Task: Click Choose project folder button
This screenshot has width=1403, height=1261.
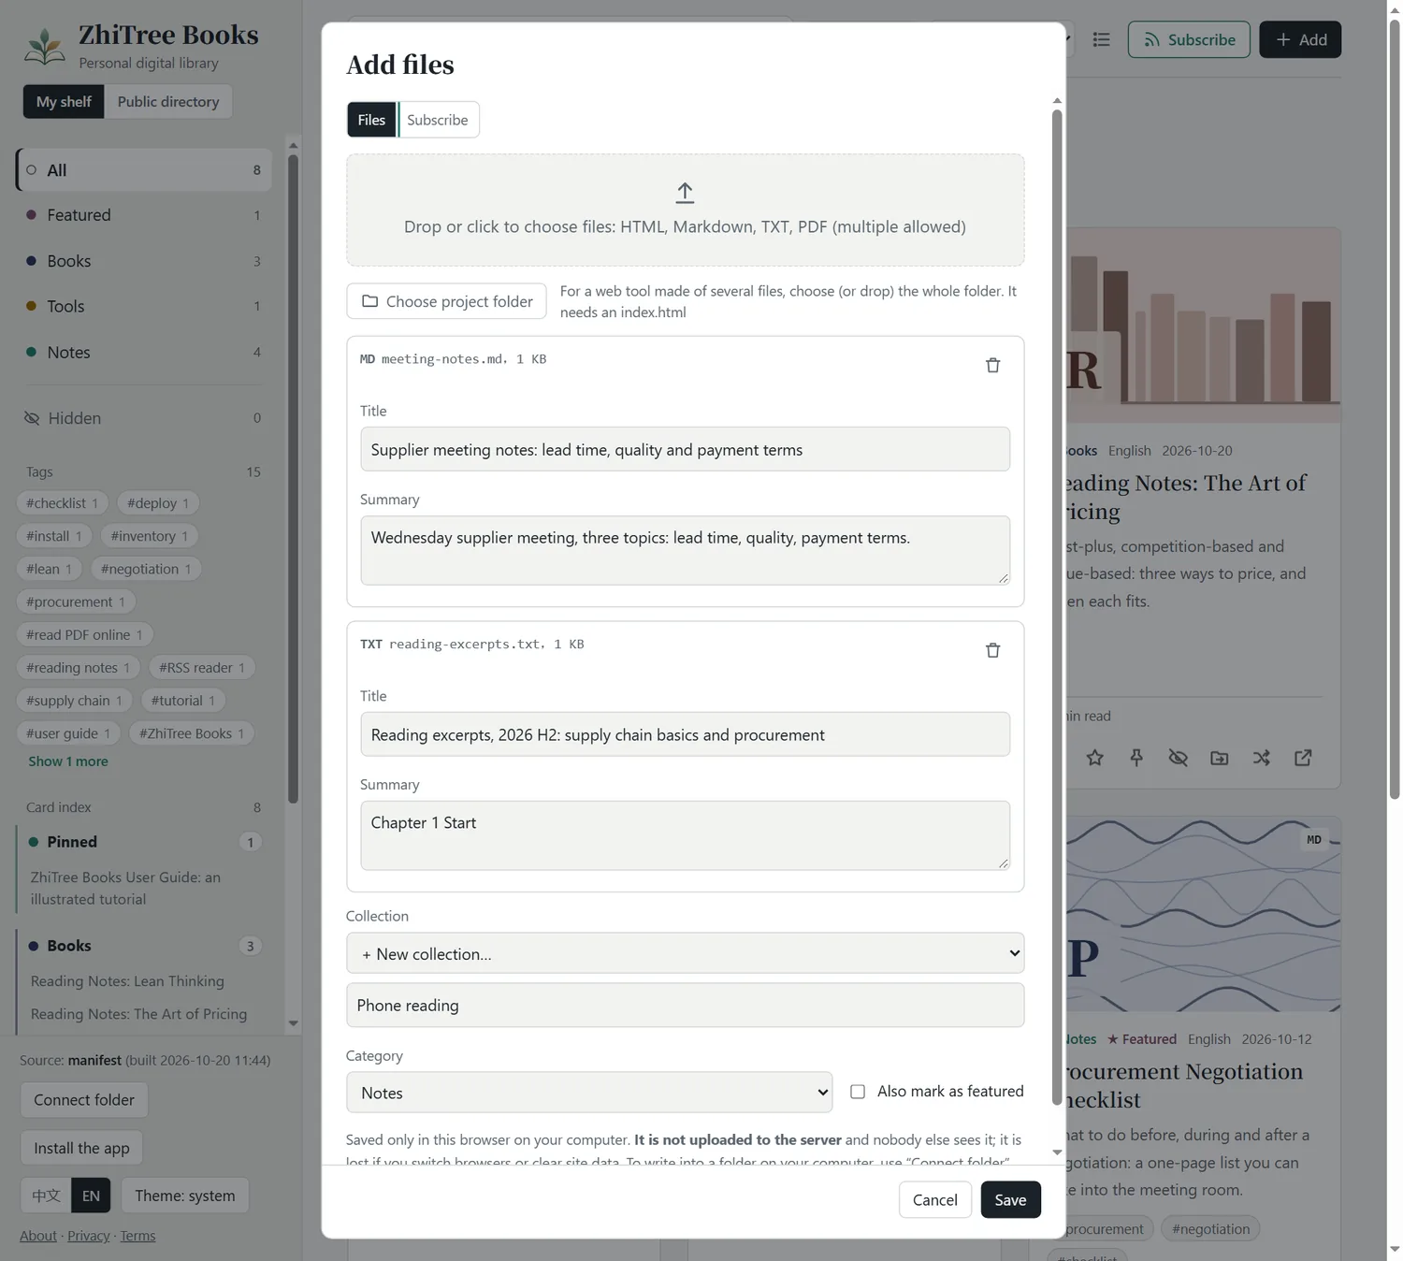Action: [446, 301]
